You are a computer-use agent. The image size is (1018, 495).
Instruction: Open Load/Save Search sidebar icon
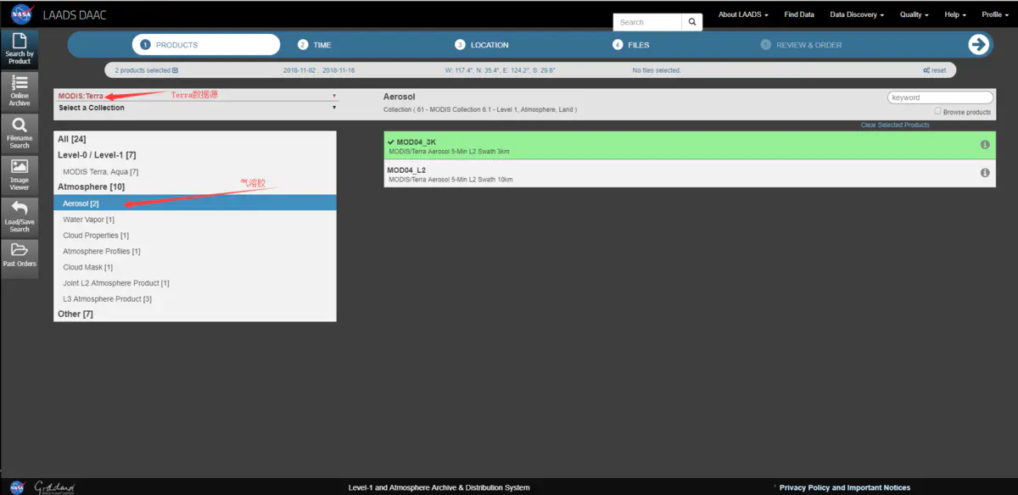[20, 217]
